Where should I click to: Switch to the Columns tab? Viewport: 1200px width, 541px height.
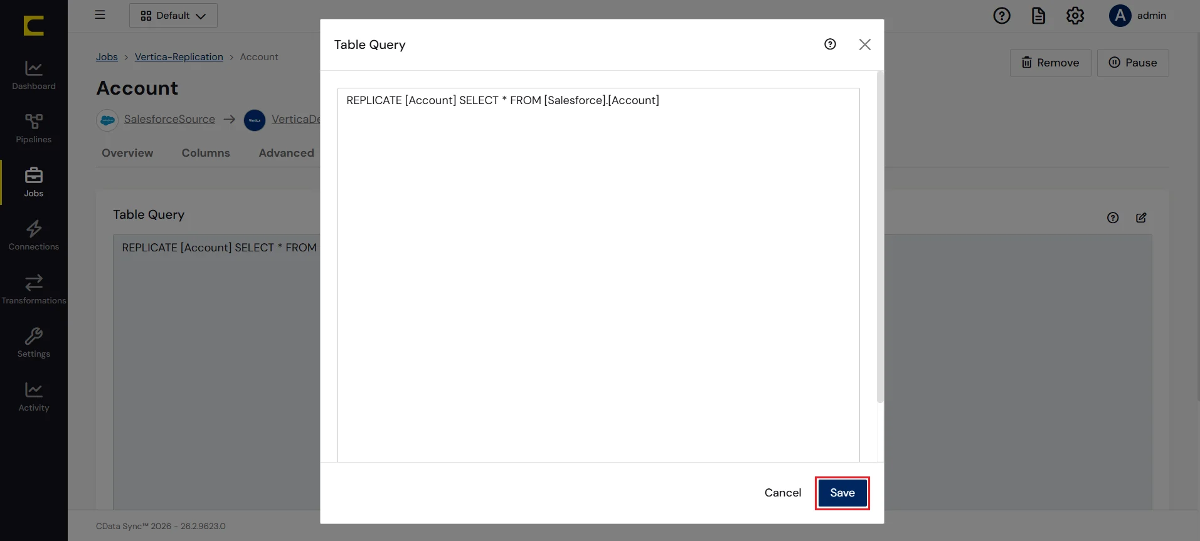pyautogui.click(x=206, y=153)
